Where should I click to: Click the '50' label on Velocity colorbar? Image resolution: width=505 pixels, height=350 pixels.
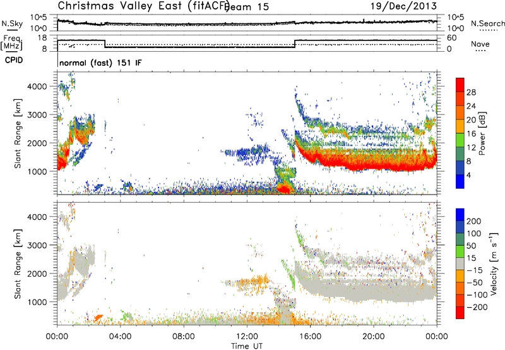tap(471, 246)
